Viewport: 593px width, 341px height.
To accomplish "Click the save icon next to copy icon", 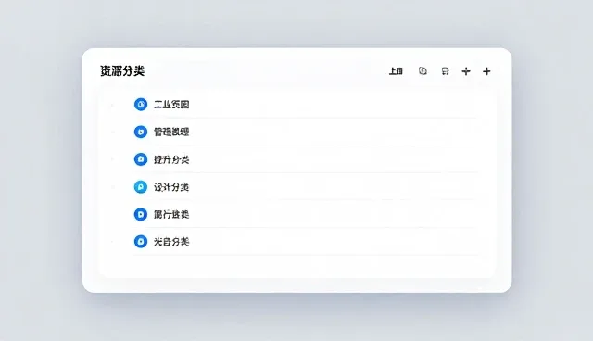I will pos(445,71).
